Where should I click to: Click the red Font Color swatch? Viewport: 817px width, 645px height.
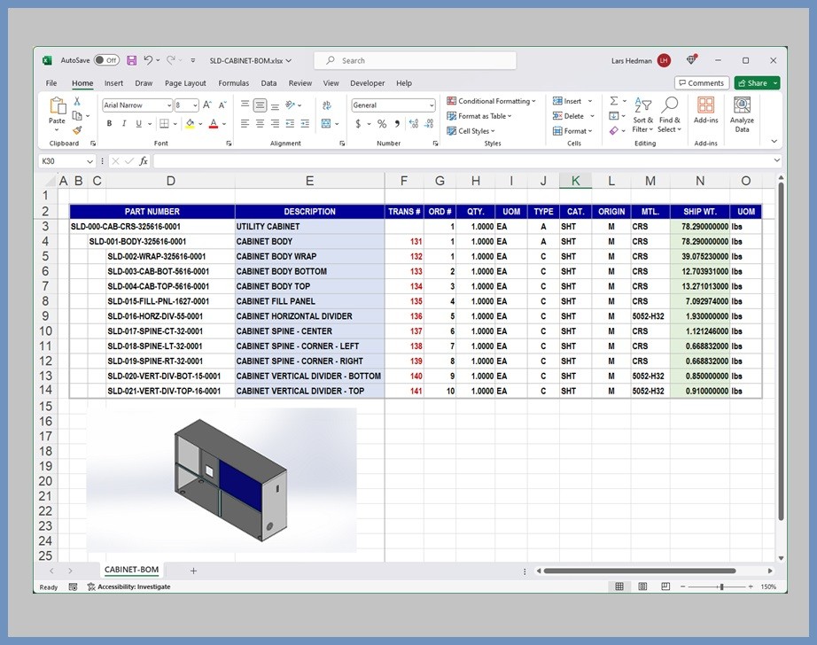213,123
